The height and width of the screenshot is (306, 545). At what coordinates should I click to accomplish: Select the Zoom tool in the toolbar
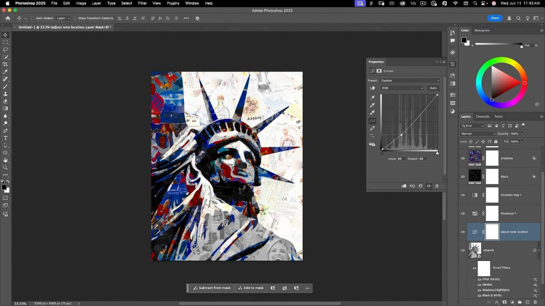pos(6,167)
